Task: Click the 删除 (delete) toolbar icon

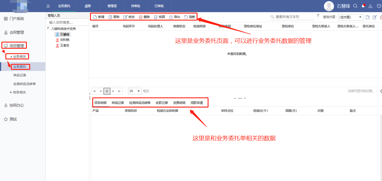Action: (140, 17)
